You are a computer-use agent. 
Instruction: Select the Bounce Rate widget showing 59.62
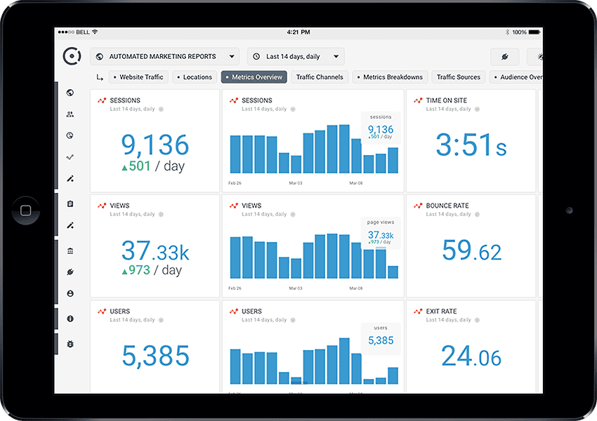tap(471, 246)
